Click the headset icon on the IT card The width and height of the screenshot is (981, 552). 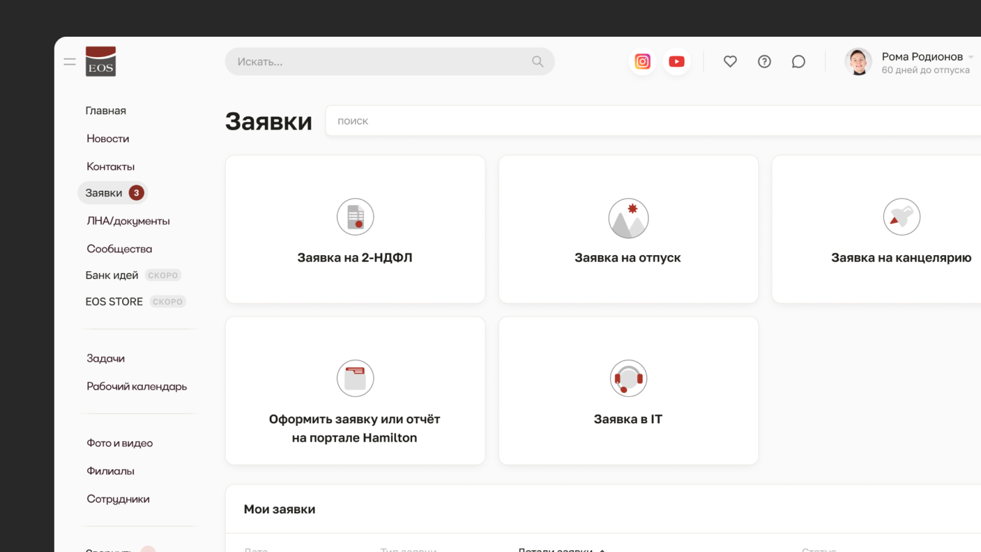coord(628,378)
